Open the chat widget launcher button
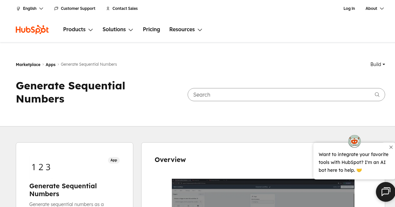Screen dimensions: 395x207 pyautogui.click(x=385, y=192)
